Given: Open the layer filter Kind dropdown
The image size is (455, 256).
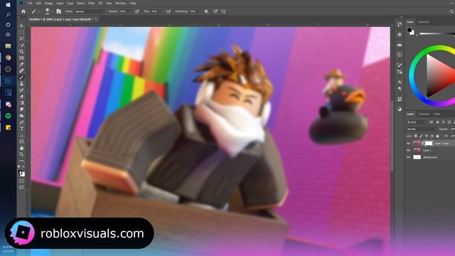Looking at the screenshot, I should coord(417,122).
